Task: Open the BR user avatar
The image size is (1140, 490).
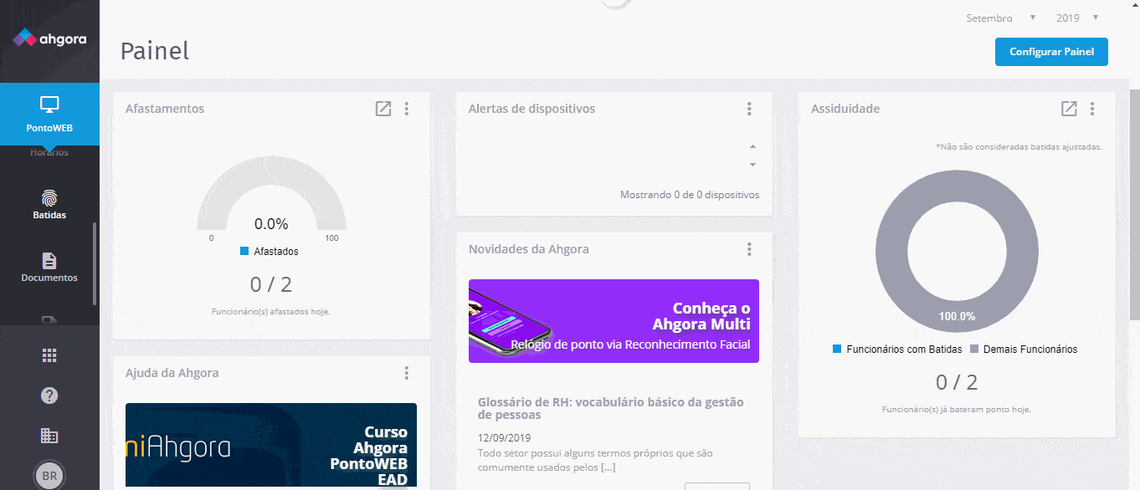Action: pyautogui.click(x=49, y=476)
